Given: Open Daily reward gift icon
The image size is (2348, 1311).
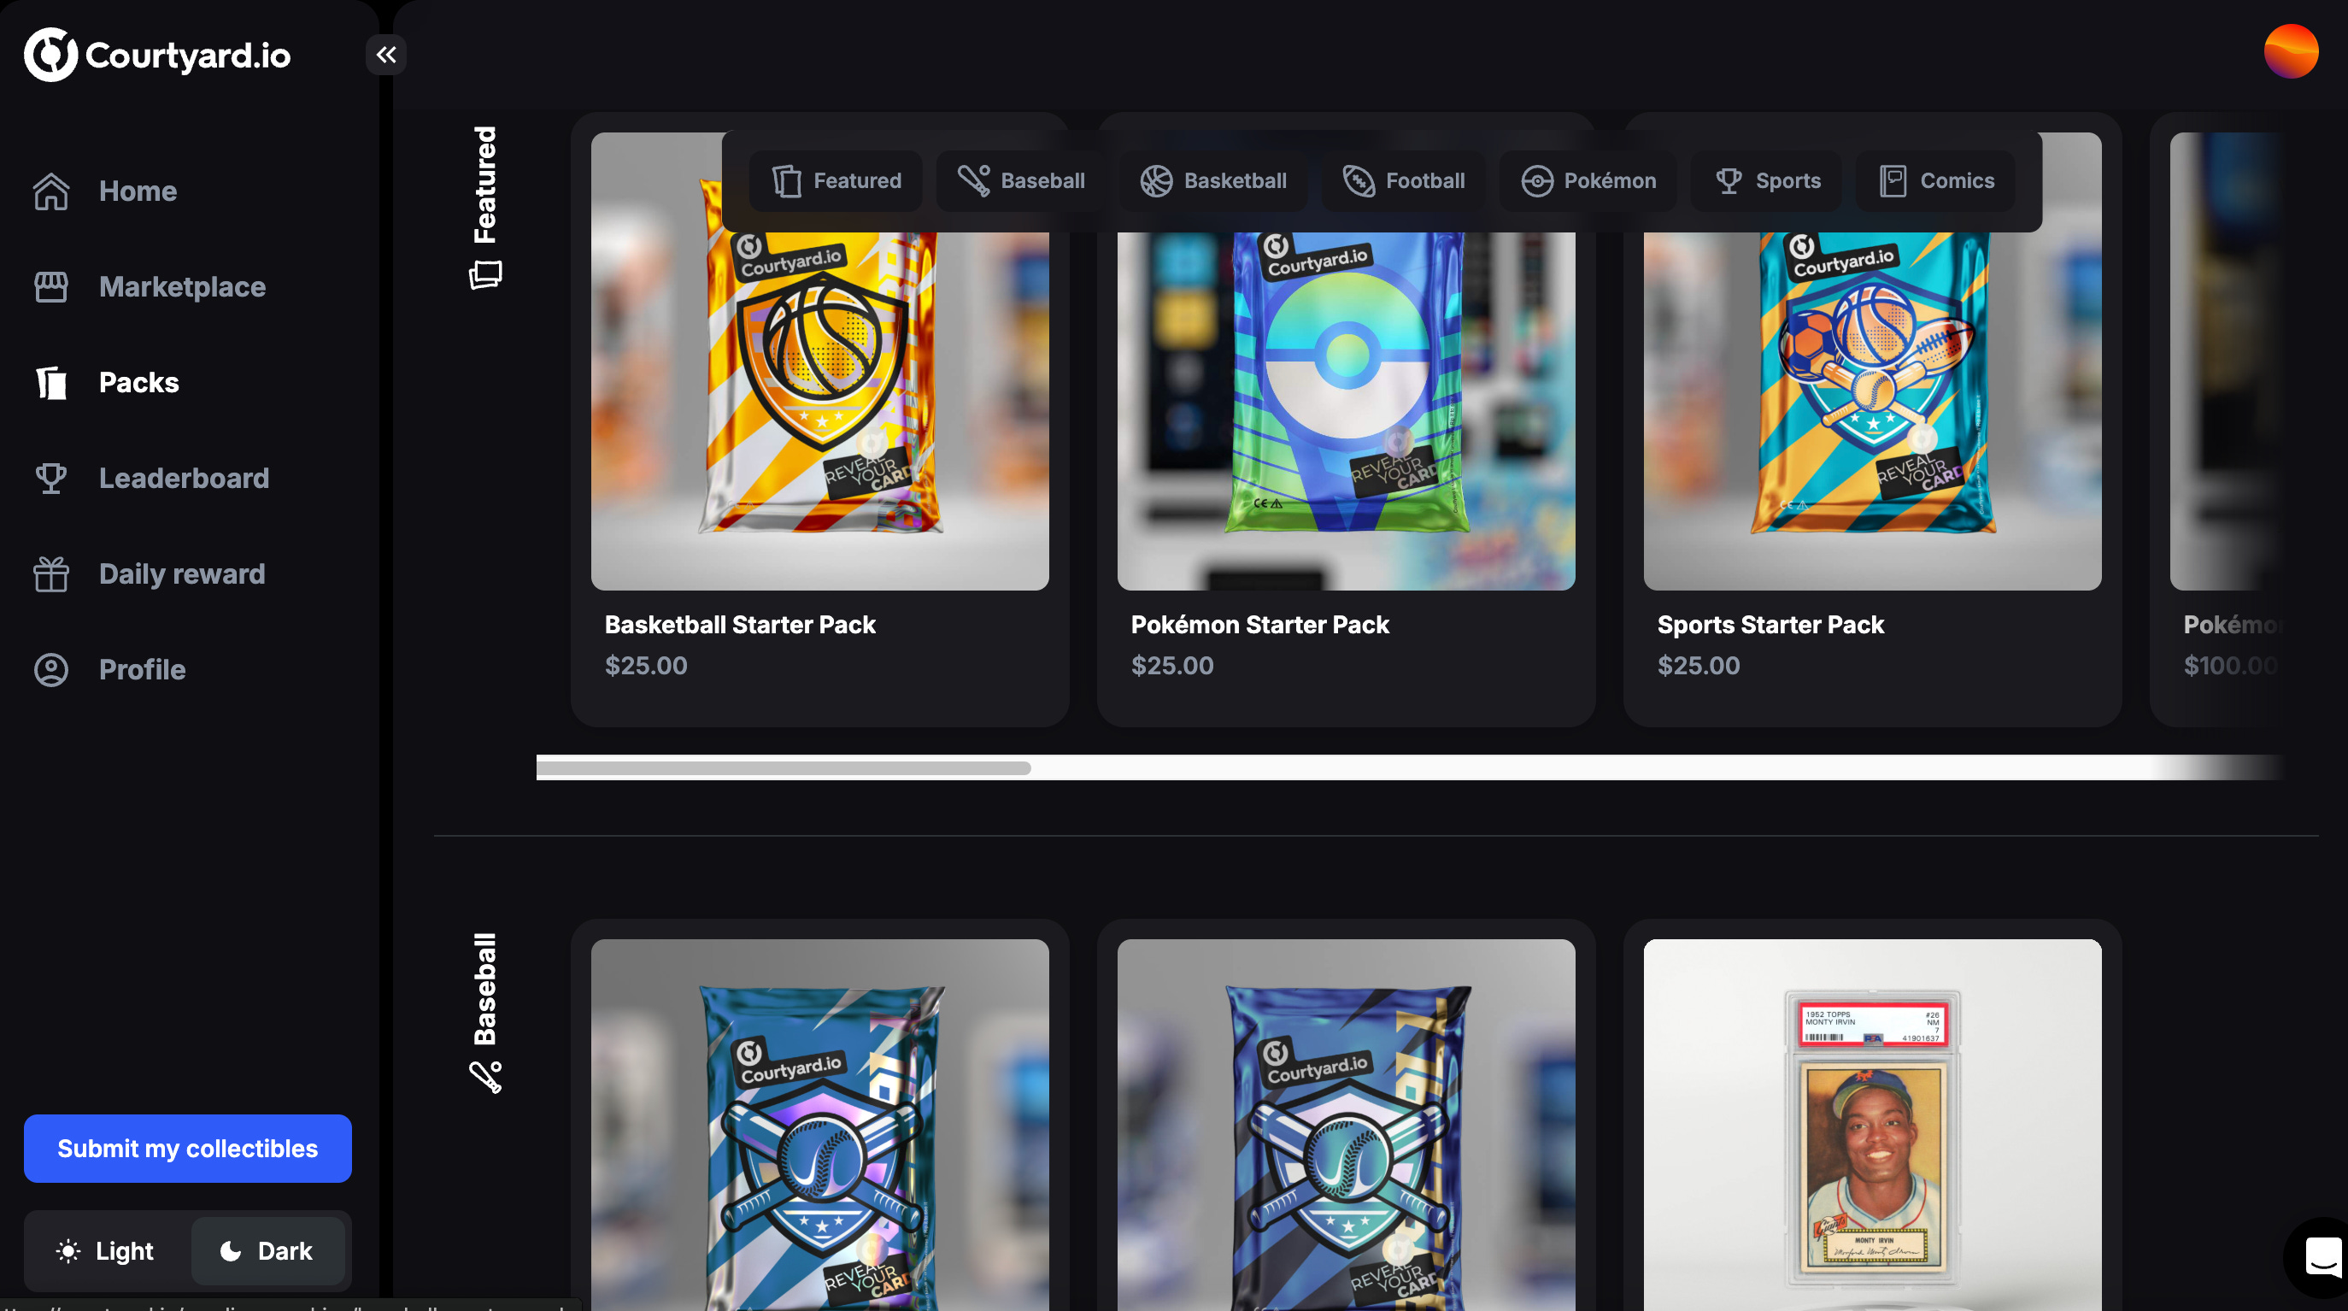Looking at the screenshot, I should coord(51,573).
